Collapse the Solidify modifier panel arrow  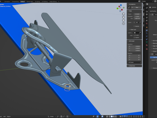click(x=150, y=14)
